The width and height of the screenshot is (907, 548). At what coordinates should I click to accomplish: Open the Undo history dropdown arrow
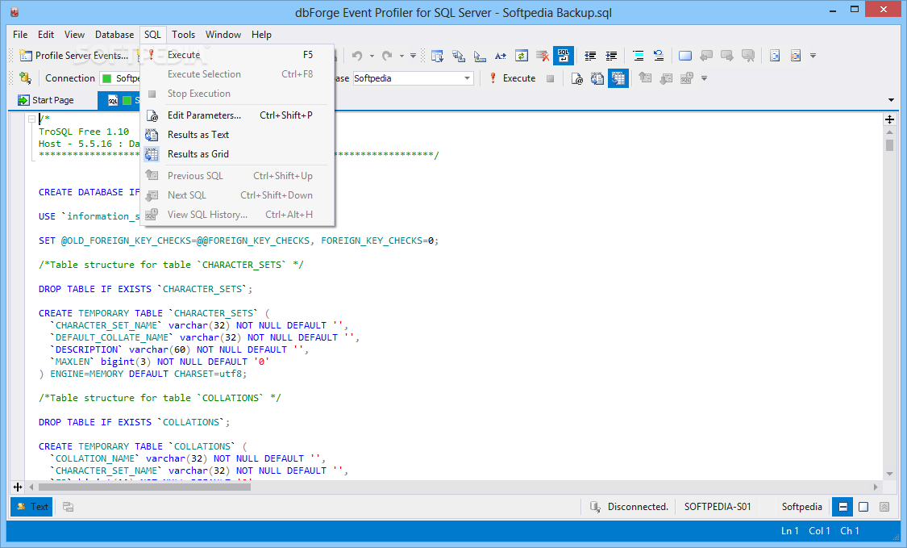coord(372,56)
